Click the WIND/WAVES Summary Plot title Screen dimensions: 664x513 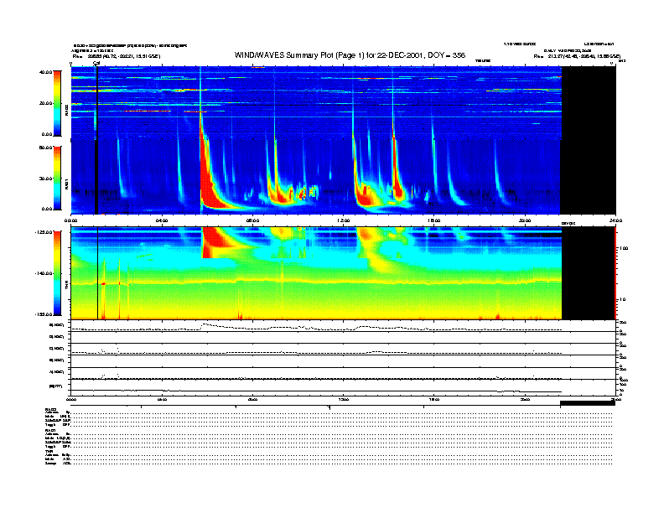pos(350,55)
